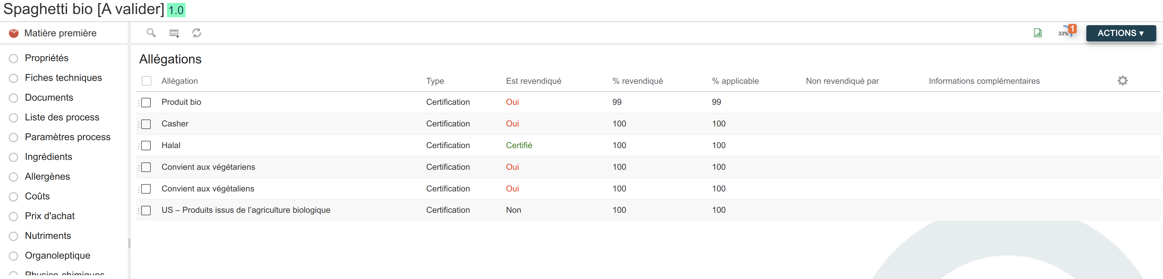The width and height of the screenshot is (1163, 279).
Task: Click the search magnifier icon
Action: click(151, 33)
